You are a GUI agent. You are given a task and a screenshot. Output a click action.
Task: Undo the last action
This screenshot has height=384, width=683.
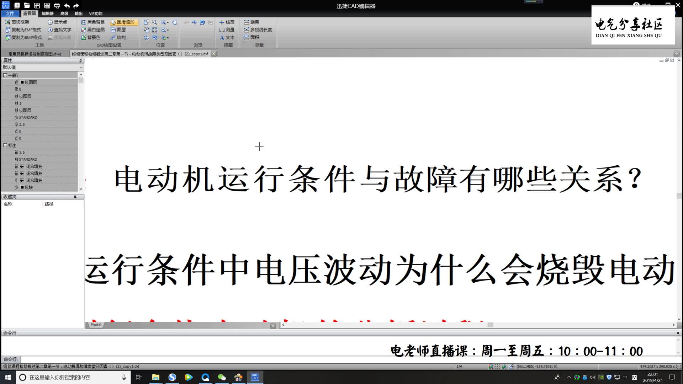(67, 6)
